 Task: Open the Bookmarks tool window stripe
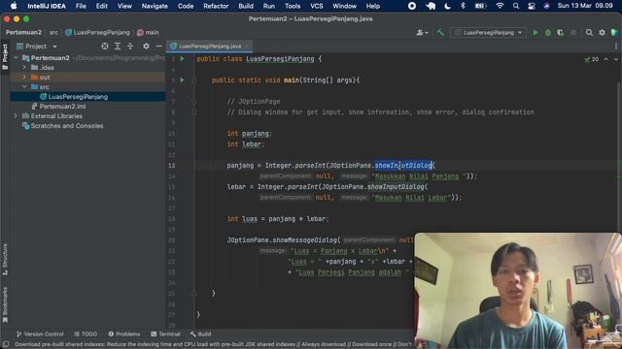5,304
